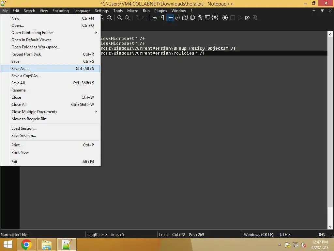The width and height of the screenshot is (334, 251).
Task: Click the plus icon in menu bar
Action: click(314, 11)
